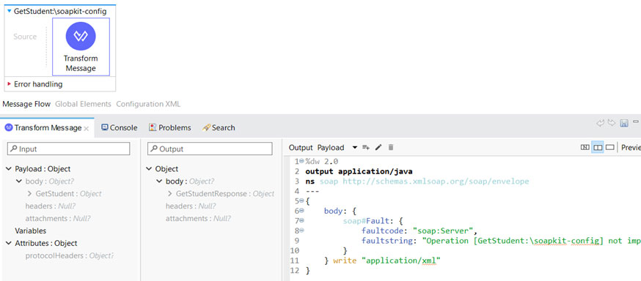
Task: Click the Source label in the flow
Action: (x=25, y=37)
